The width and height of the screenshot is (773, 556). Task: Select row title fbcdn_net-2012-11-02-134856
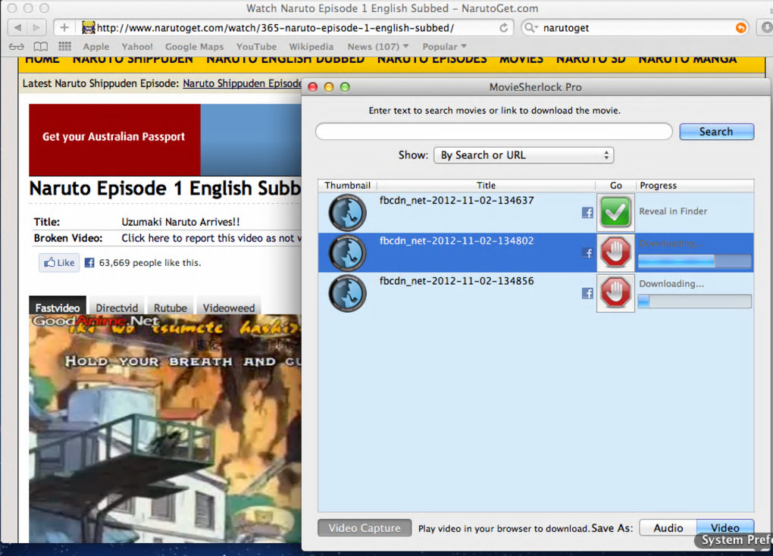[x=456, y=281]
